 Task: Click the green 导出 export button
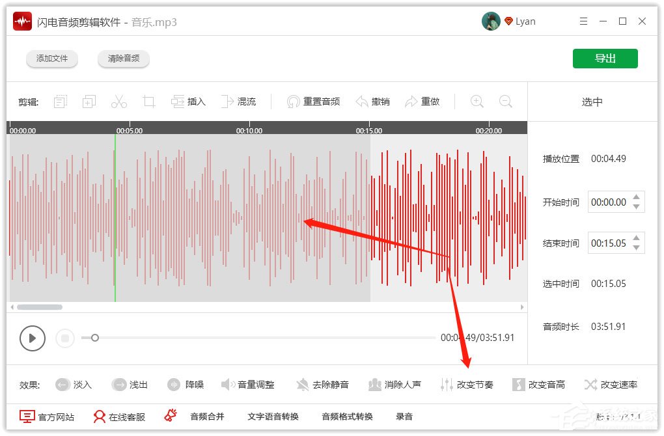click(x=605, y=58)
